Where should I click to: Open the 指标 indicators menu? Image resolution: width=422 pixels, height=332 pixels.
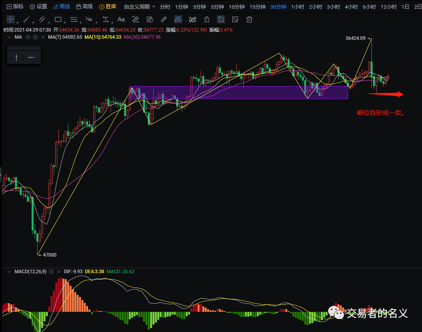pos(15,7)
